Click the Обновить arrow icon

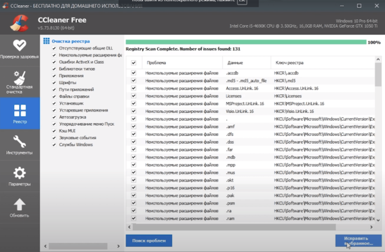pyautogui.click(x=19, y=205)
